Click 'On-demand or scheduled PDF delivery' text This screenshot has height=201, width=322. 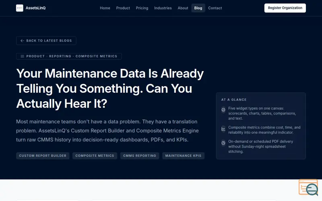(x=260, y=146)
